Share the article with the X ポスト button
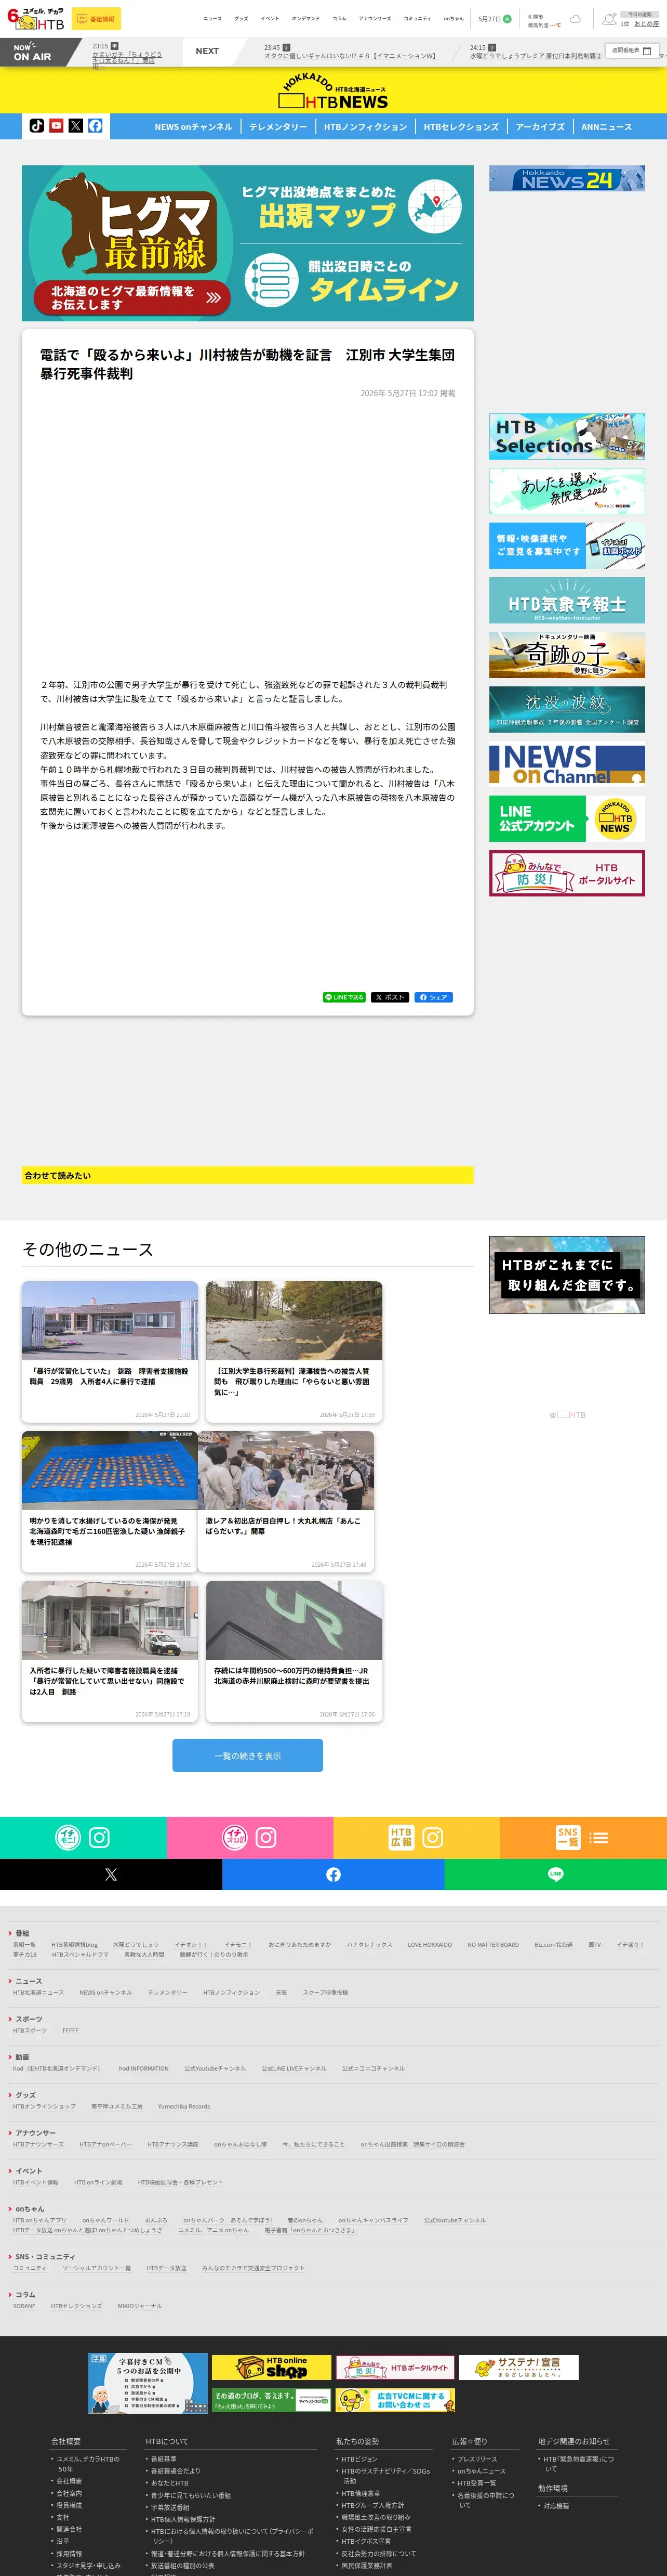Viewport: 667px width, 2576px height. [x=390, y=997]
